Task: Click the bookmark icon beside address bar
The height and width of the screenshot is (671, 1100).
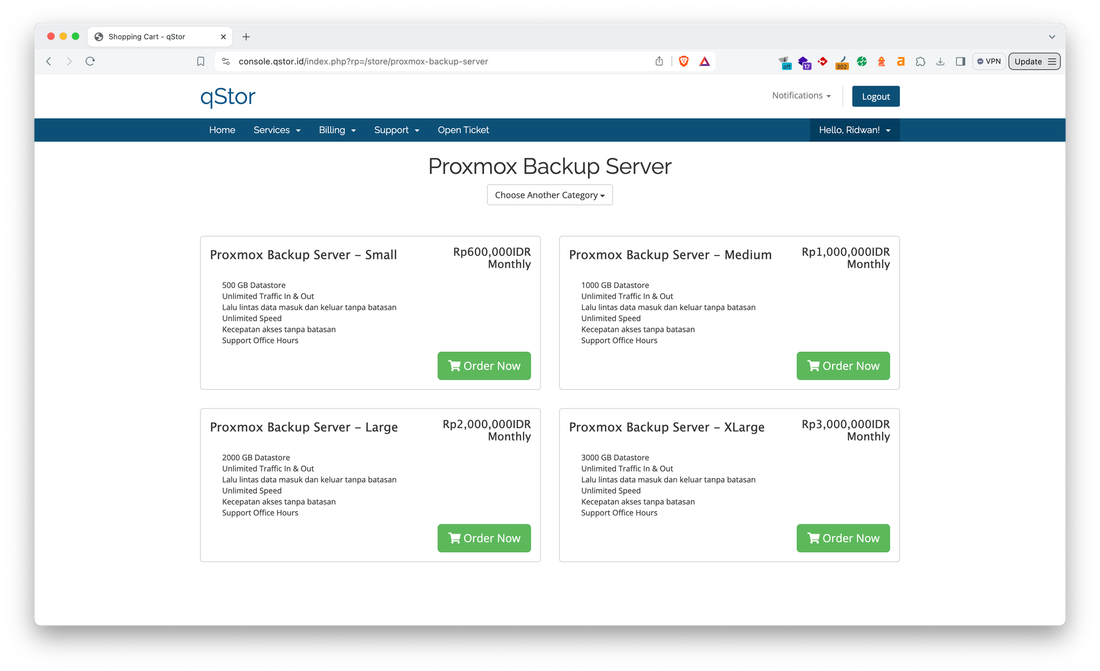Action: click(x=201, y=62)
